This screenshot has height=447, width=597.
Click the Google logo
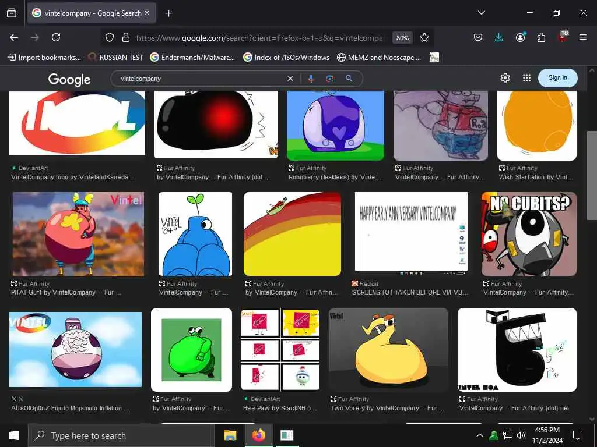69,79
